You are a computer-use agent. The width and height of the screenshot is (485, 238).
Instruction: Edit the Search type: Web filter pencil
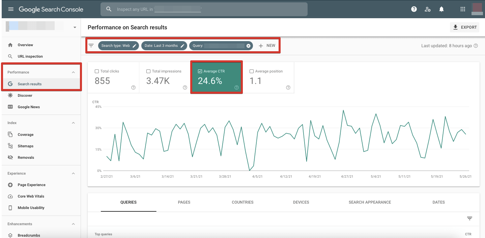[135, 46]
